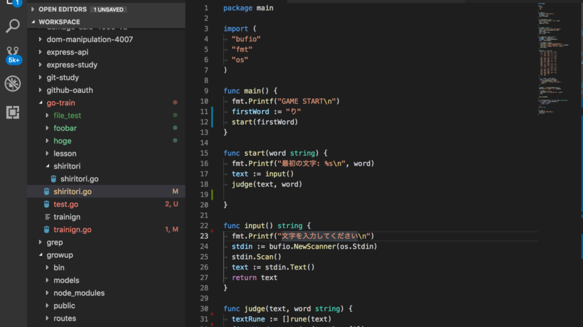Open the Debug view icon
Viewport: 583px width, 327px height.
12,84
